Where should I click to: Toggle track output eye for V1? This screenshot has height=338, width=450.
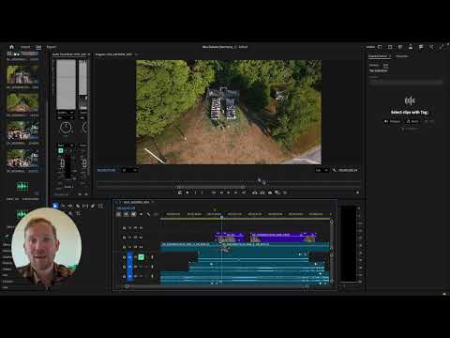tap(141, 247)
